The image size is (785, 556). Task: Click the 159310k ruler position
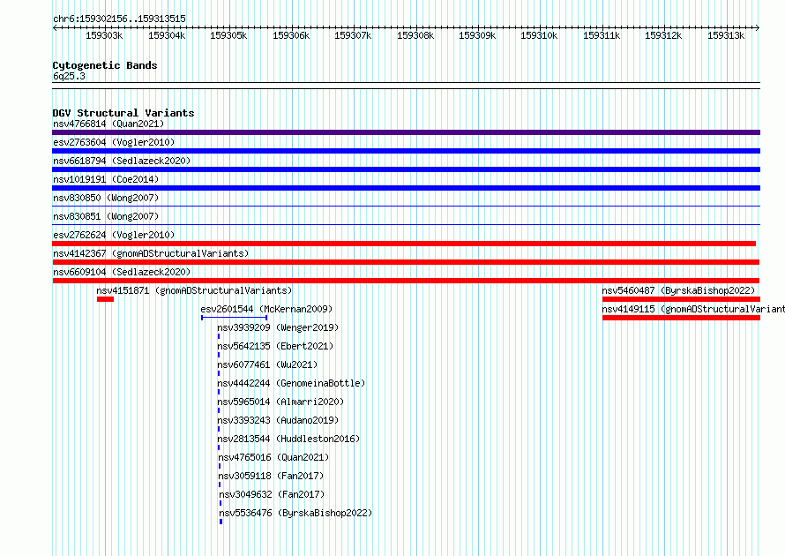(x=539, y=35)
